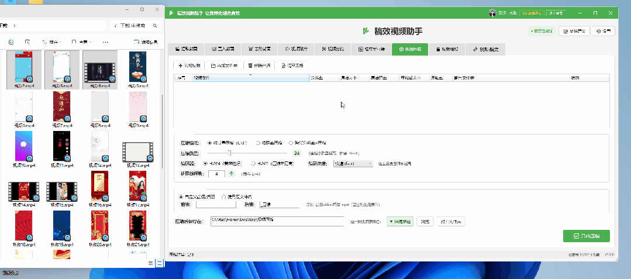Click the compression quality slider handle
Viewport: 631px width, 279px height.
click(x=230, y=153)
